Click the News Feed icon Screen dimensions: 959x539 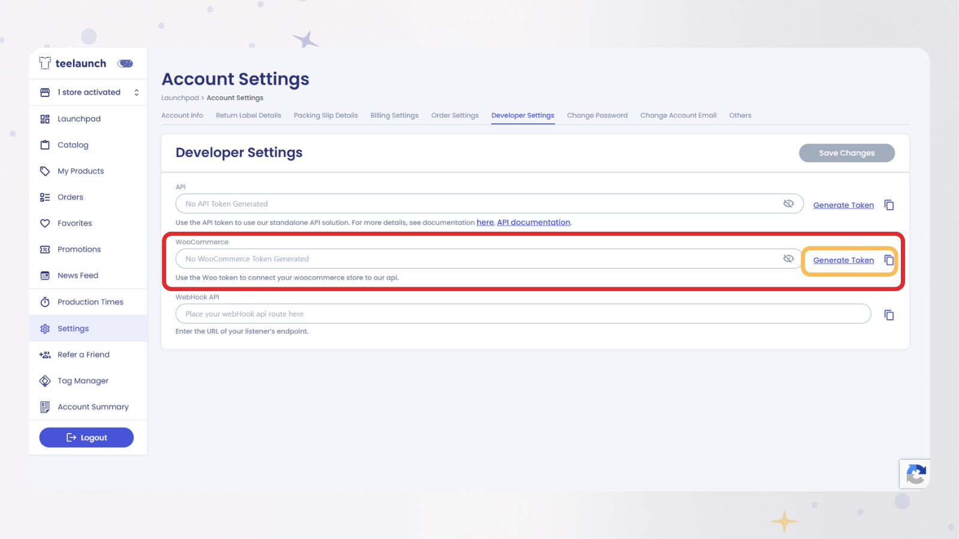point(45,275)
